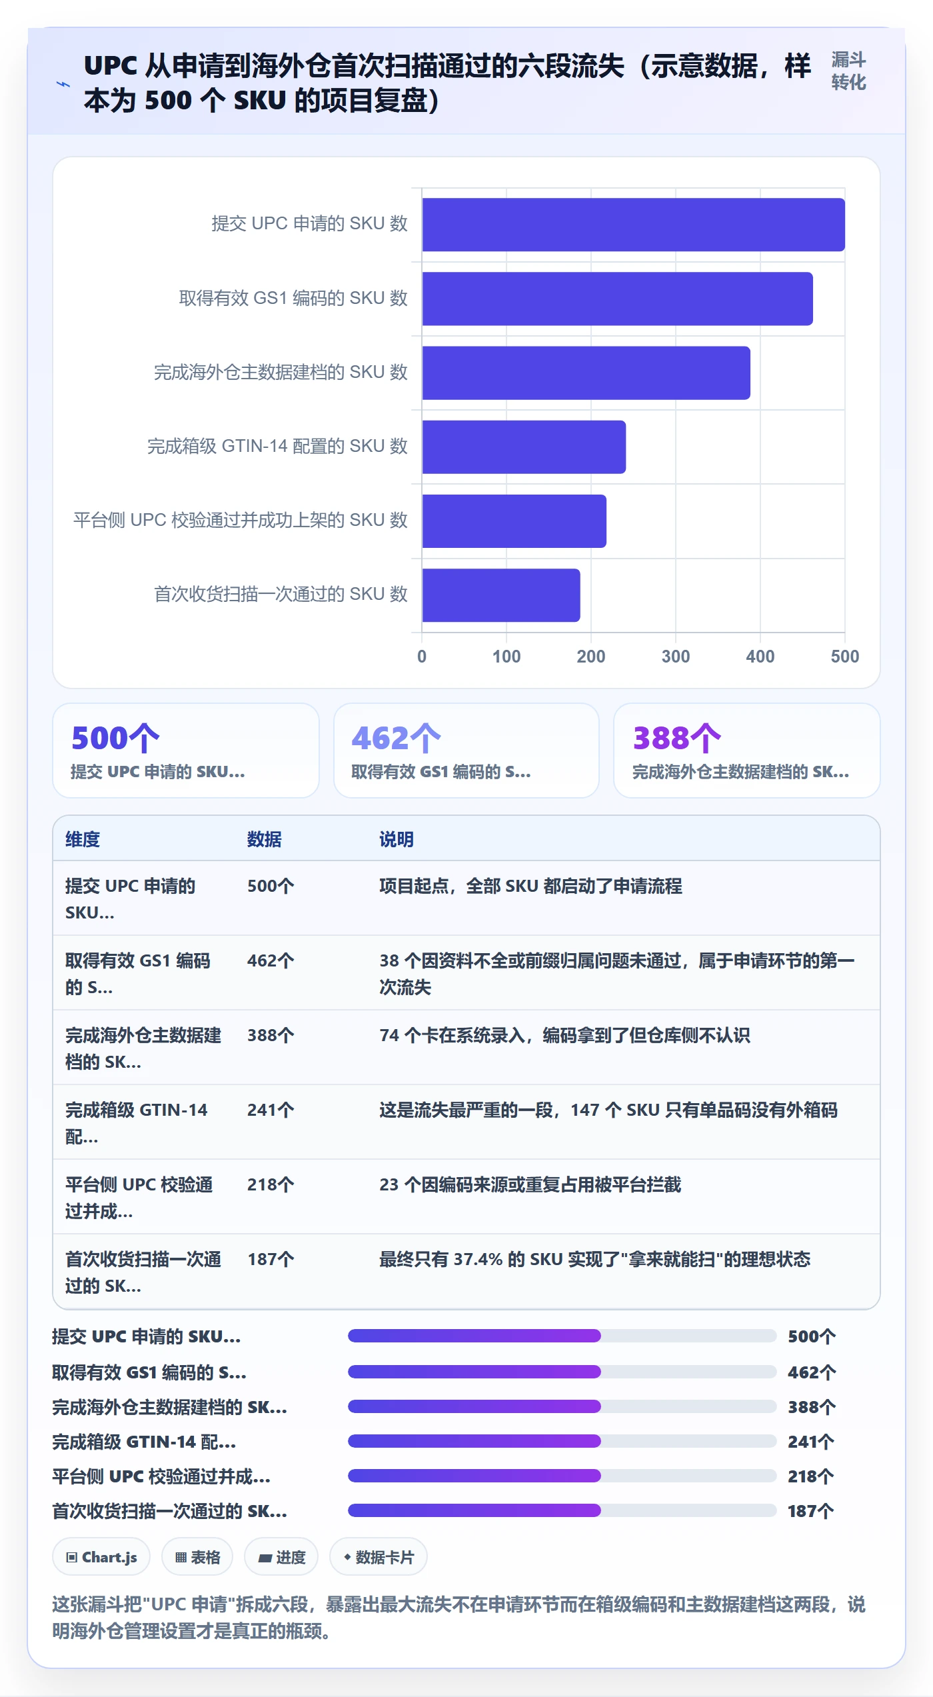Click the 187个 value beside the progress bar
The image size is (933, 1697).
[811, 1511]
